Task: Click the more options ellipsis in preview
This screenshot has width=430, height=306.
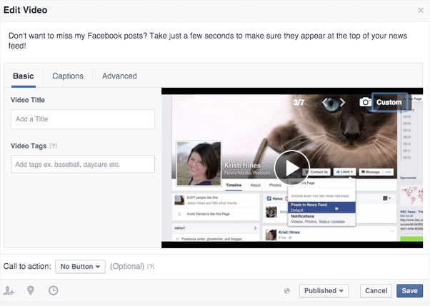Action: coord(389,172)
